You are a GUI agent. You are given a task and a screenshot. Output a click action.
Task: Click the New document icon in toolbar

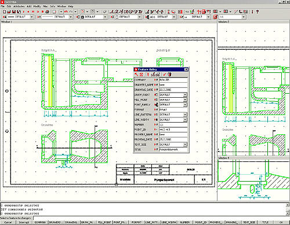click(4, 12)
